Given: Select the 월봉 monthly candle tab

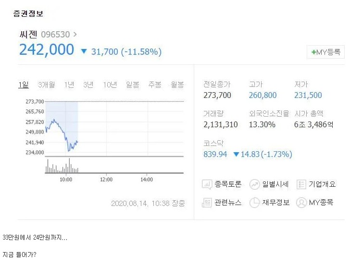Looking at the screenshot, I should pyautogui.click(x=177, y=85).
